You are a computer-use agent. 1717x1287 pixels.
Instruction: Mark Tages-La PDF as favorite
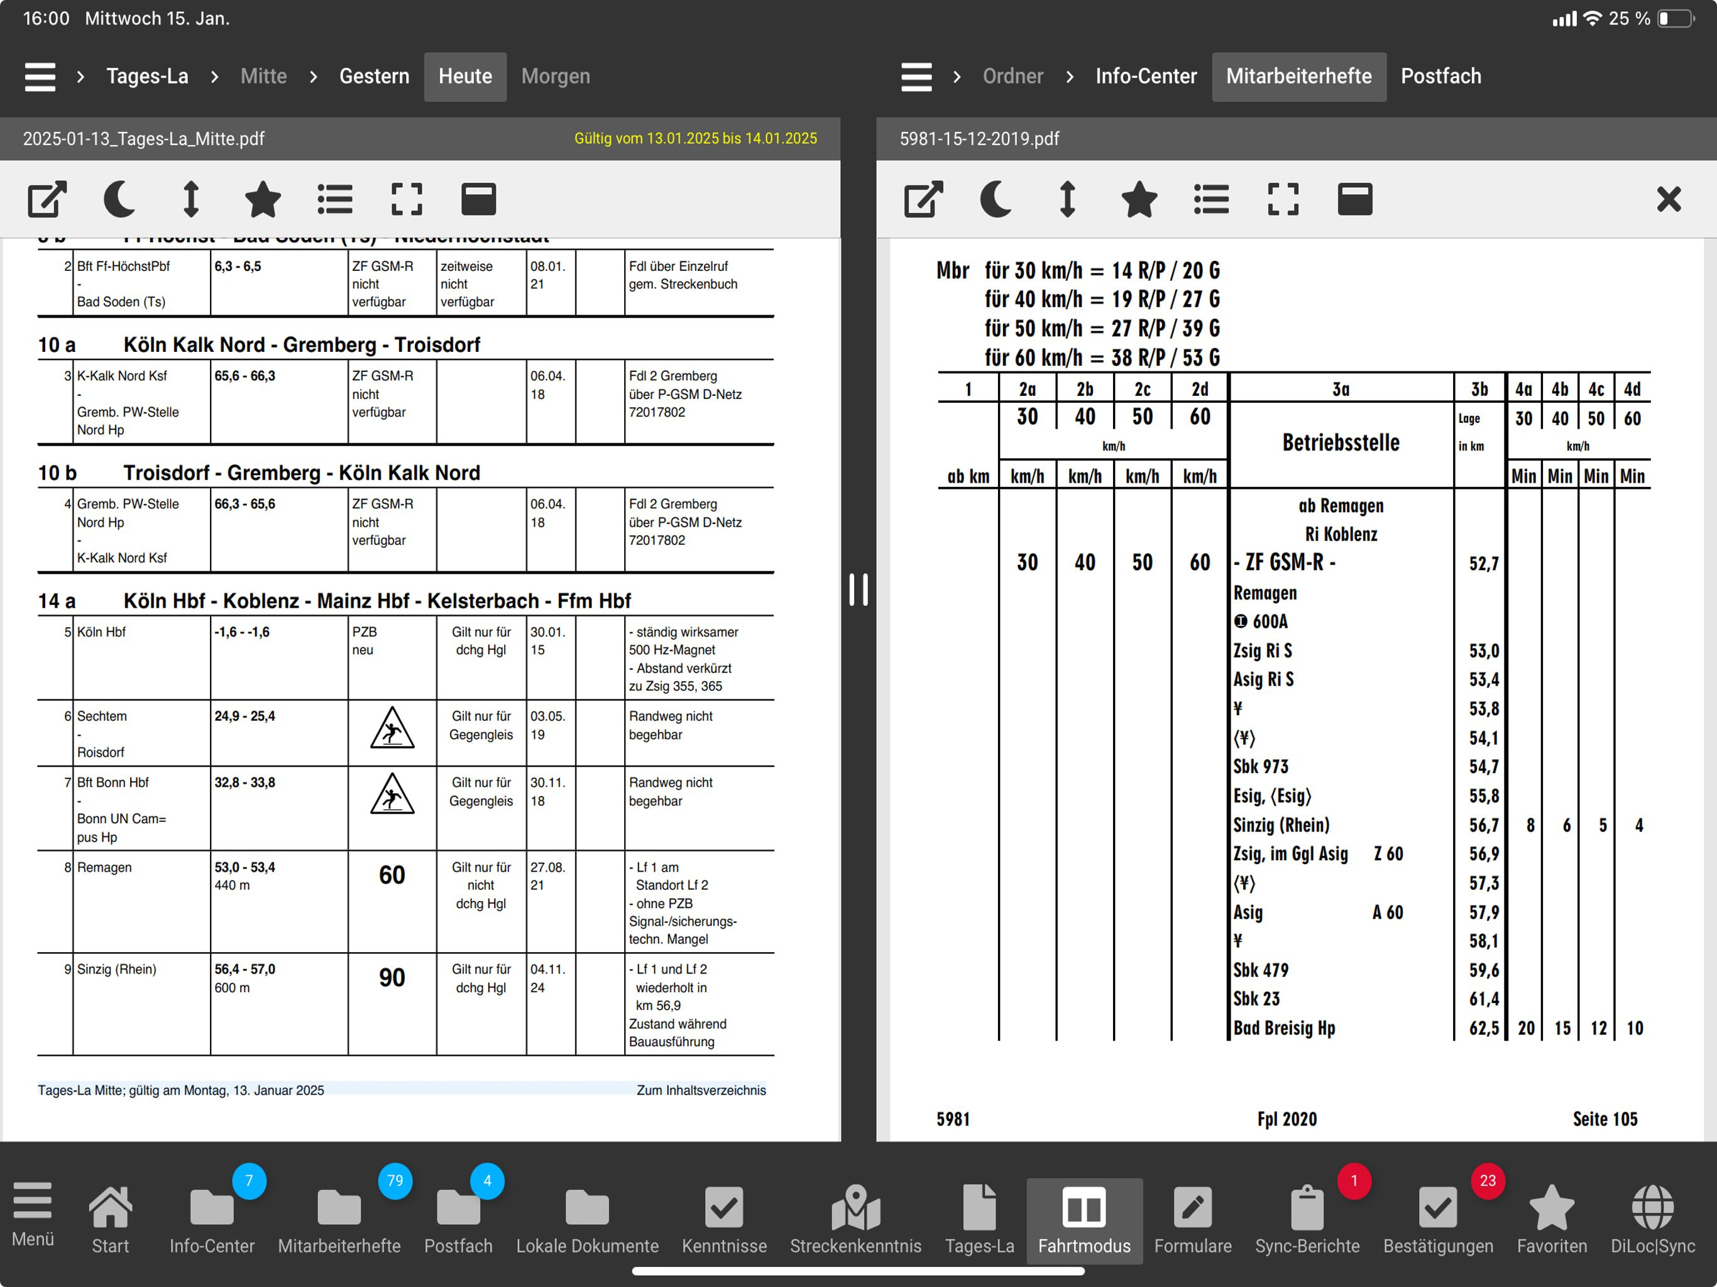(262, 199)
